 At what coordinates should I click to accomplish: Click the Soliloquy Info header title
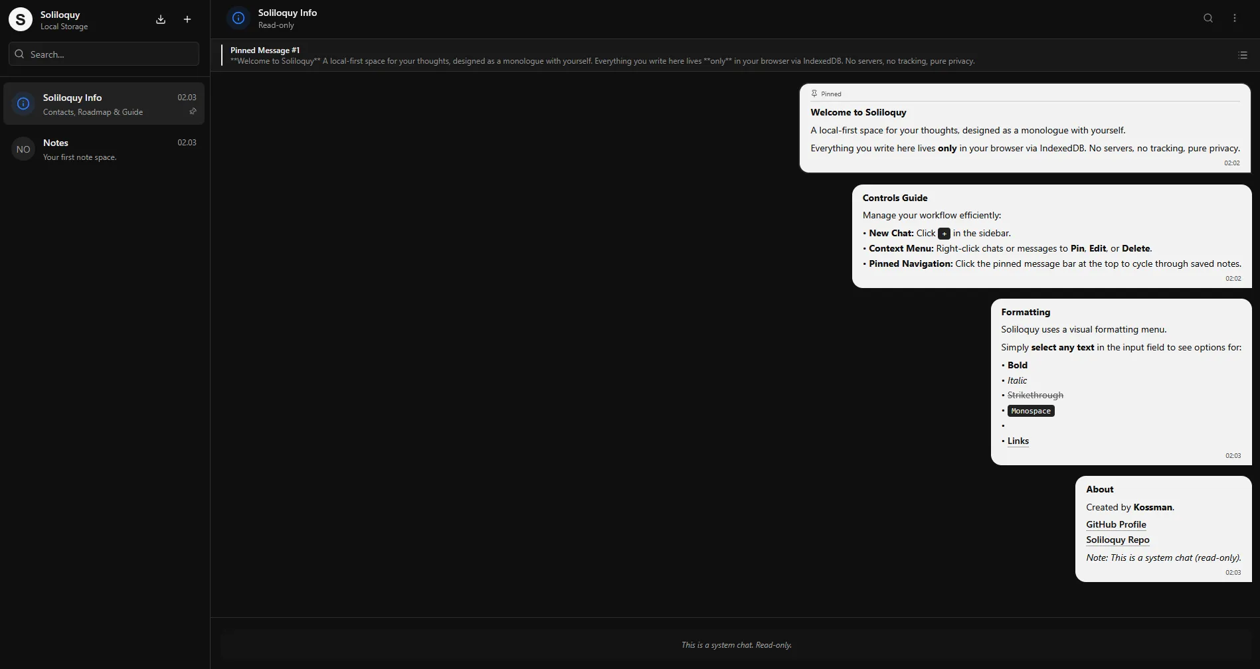[287, 13]
